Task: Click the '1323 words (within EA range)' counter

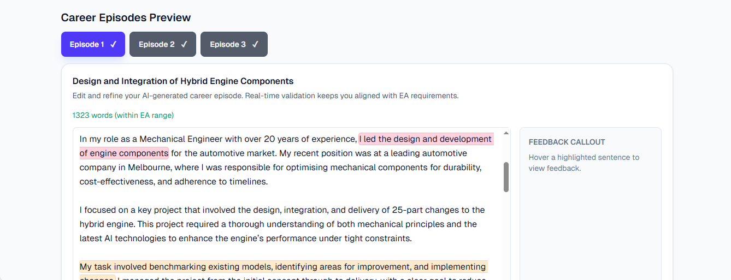Action: (123, 115)
